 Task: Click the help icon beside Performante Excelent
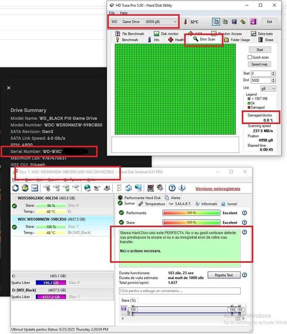244,213
